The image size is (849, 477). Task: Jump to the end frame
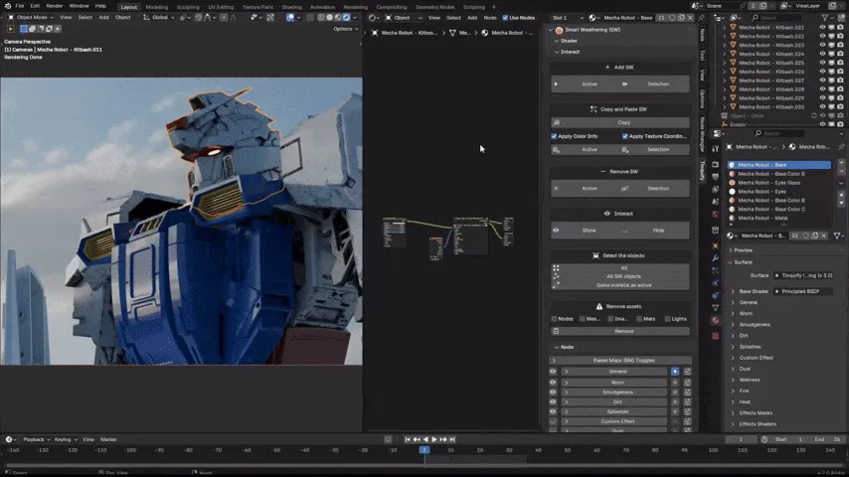tap(452, 439)
